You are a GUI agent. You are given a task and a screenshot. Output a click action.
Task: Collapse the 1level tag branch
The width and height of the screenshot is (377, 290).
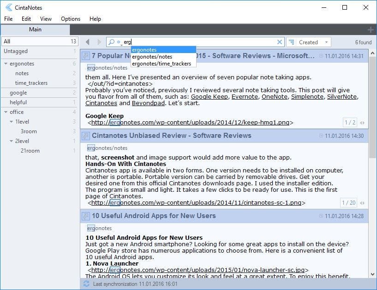coord(11,122)
